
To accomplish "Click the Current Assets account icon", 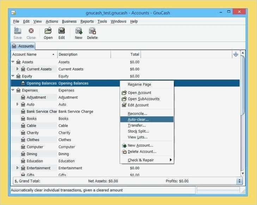I will pyautogui.click(x=23, y=69).
